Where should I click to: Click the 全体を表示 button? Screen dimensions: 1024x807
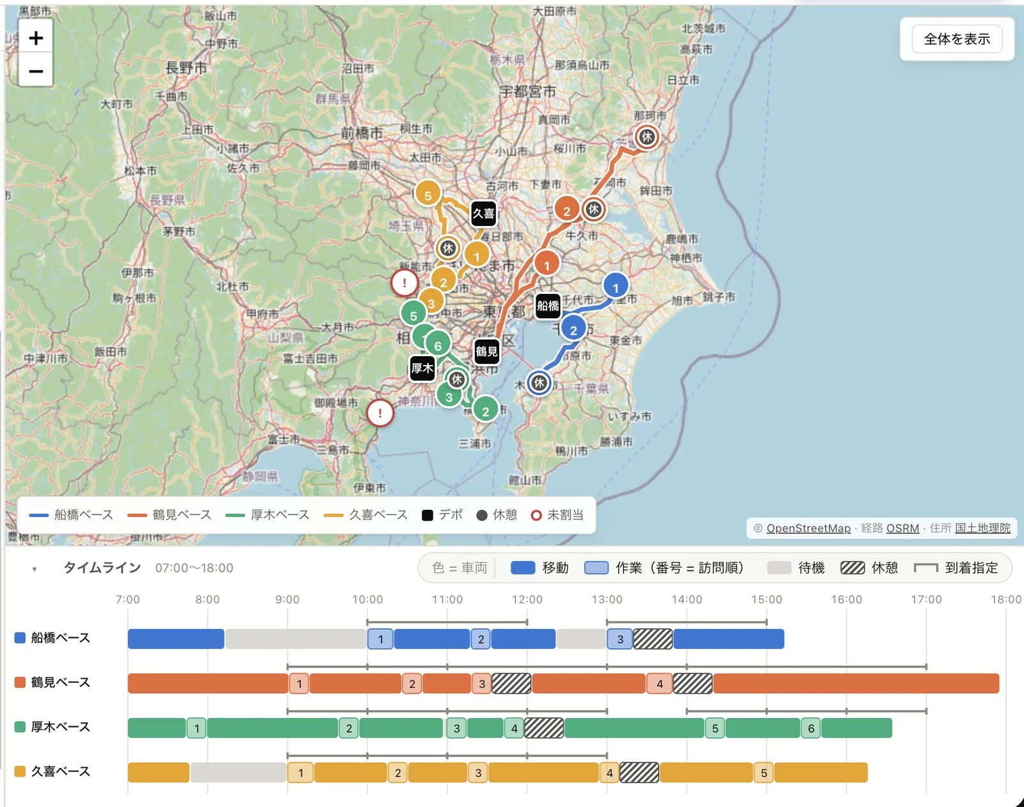pyautogui.click(x=957, y=39)
